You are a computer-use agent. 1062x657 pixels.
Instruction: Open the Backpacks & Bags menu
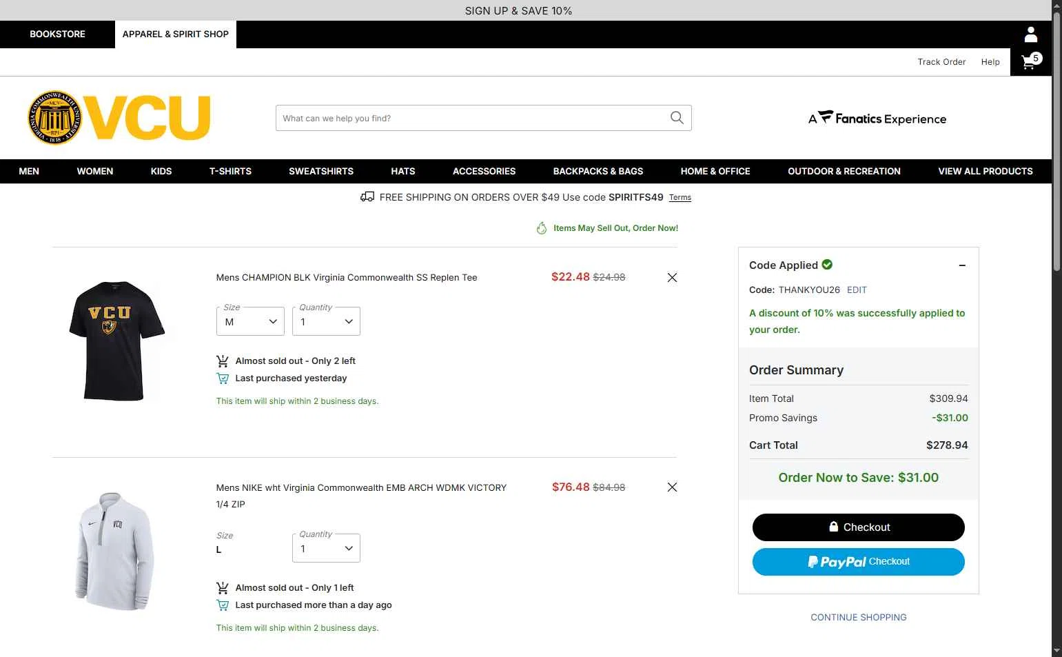598,171
